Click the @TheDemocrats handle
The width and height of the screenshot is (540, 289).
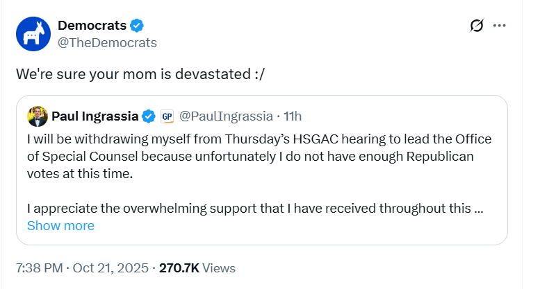[107, 43]
